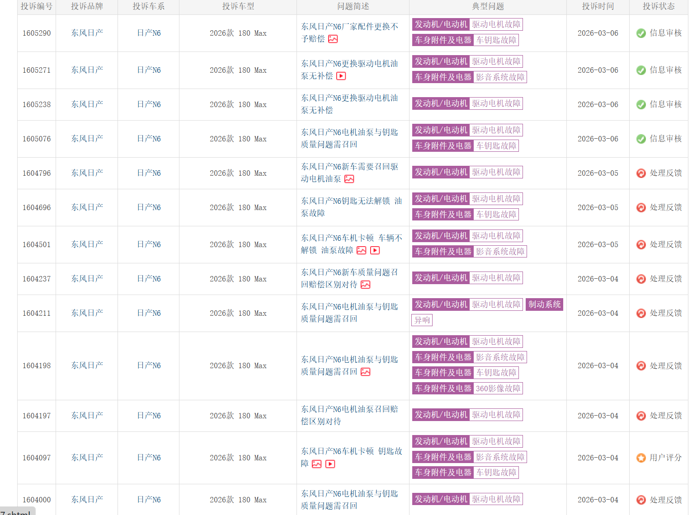Click 车钥匙故障 tag in row 1604696
This screenshot has width=697, height=515.
coord(496,215)
